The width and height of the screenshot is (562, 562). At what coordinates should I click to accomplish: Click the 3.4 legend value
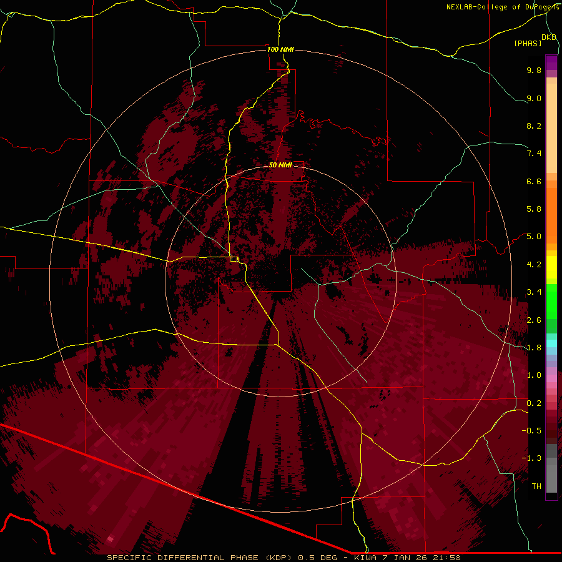coord(534,292)
